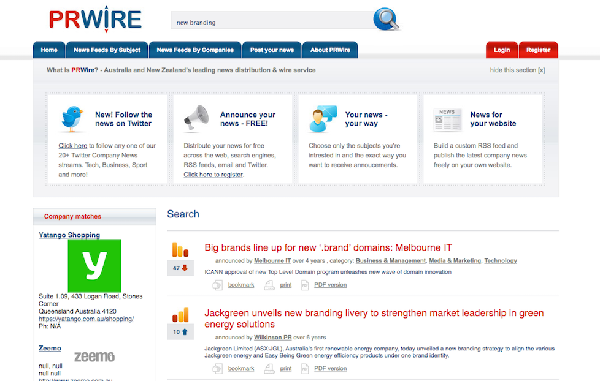Click bookmark icon under Melbourne IT article
This screenshot has width=600, height=381.
point(217,285)
